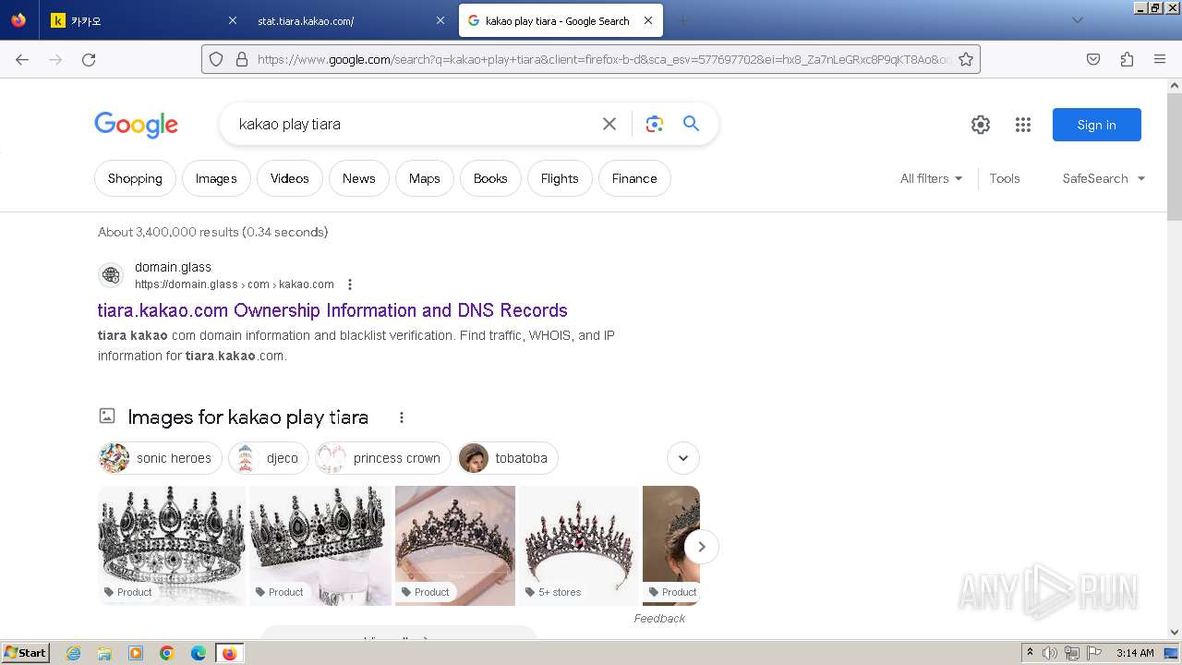Image resolution: width=1182 pixels, height=665 pixels.
Task: Open File Explorer from taskbar
Action: (x=104, y=653)
